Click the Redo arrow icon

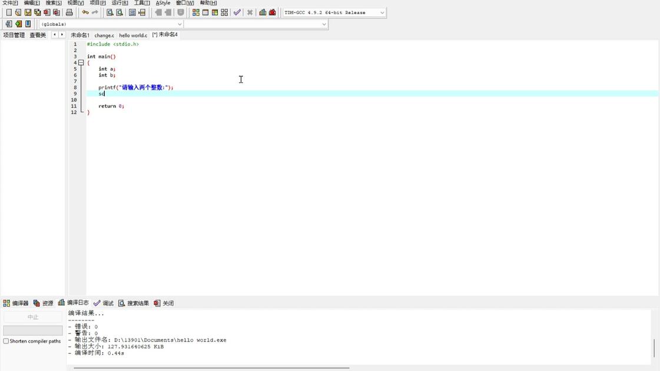(95, 12)
